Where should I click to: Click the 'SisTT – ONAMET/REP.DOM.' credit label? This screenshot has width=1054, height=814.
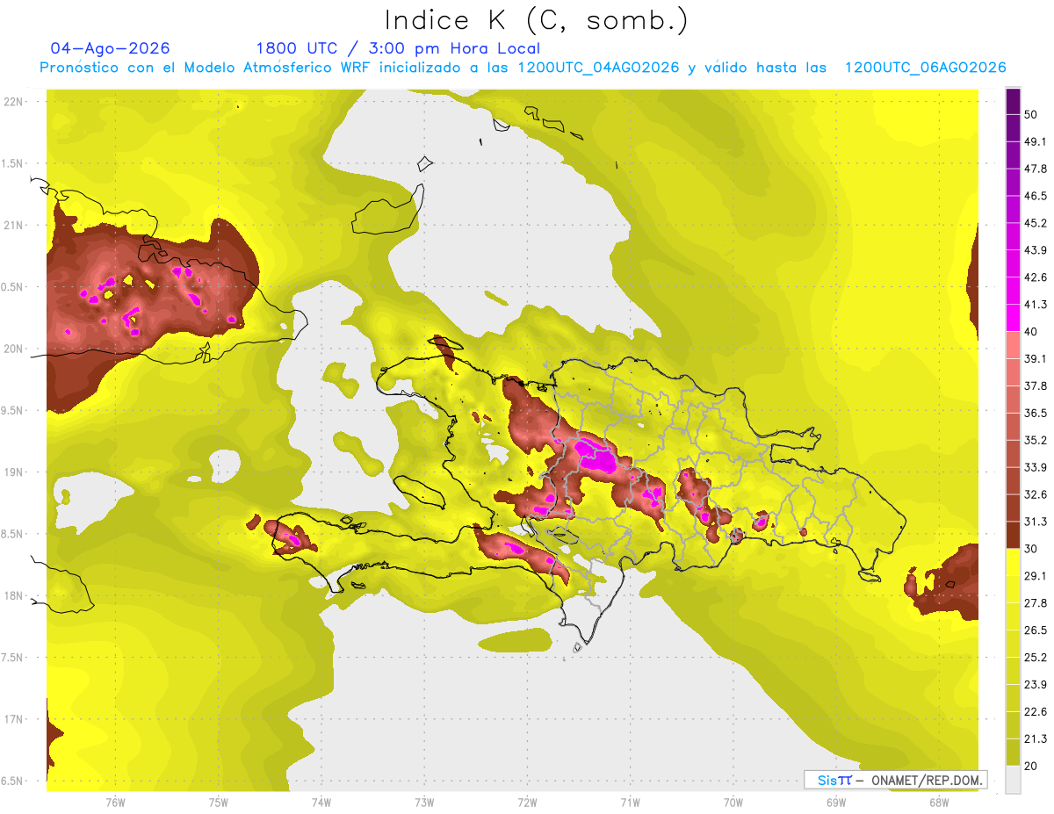(895, 780)
